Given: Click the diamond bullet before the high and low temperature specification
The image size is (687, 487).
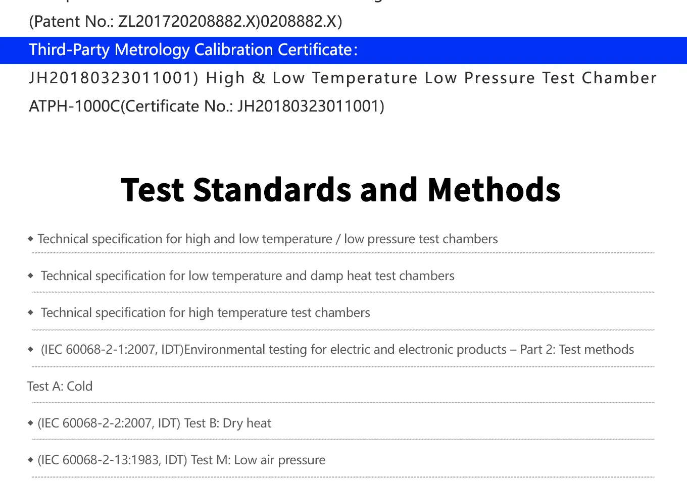Looking at the screenshot, I should coord(30,239).
